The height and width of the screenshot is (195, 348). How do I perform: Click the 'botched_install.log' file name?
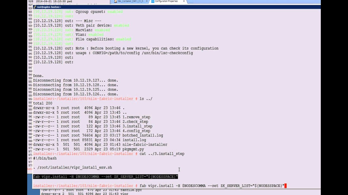click(143, 135)
